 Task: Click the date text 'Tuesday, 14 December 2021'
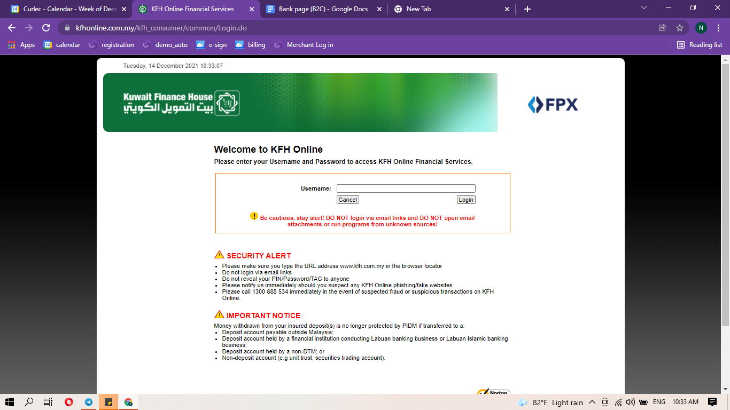tap(160, 66)
